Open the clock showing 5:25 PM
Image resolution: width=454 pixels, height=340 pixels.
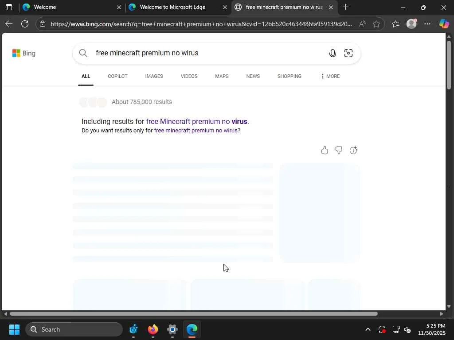432,329
